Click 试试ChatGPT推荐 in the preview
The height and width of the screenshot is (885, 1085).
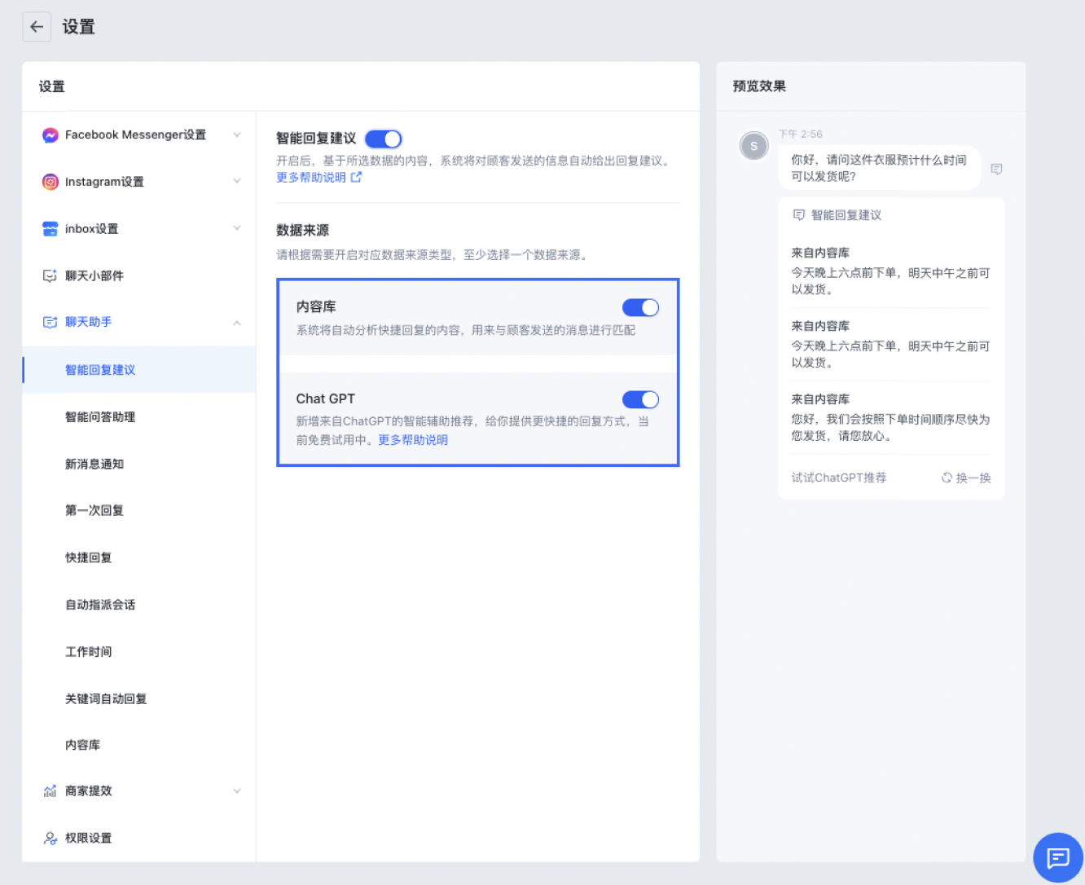pos(839,478)
